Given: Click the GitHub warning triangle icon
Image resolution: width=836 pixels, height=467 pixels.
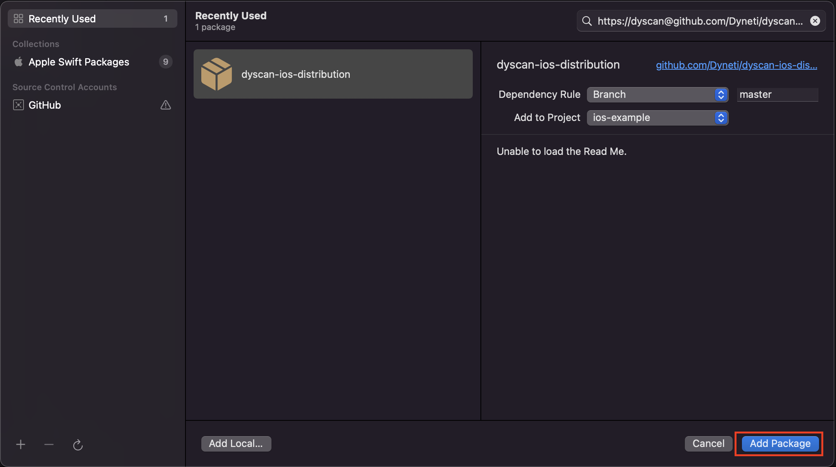Looking at the screenshot, I should click(x=166, y=105).
